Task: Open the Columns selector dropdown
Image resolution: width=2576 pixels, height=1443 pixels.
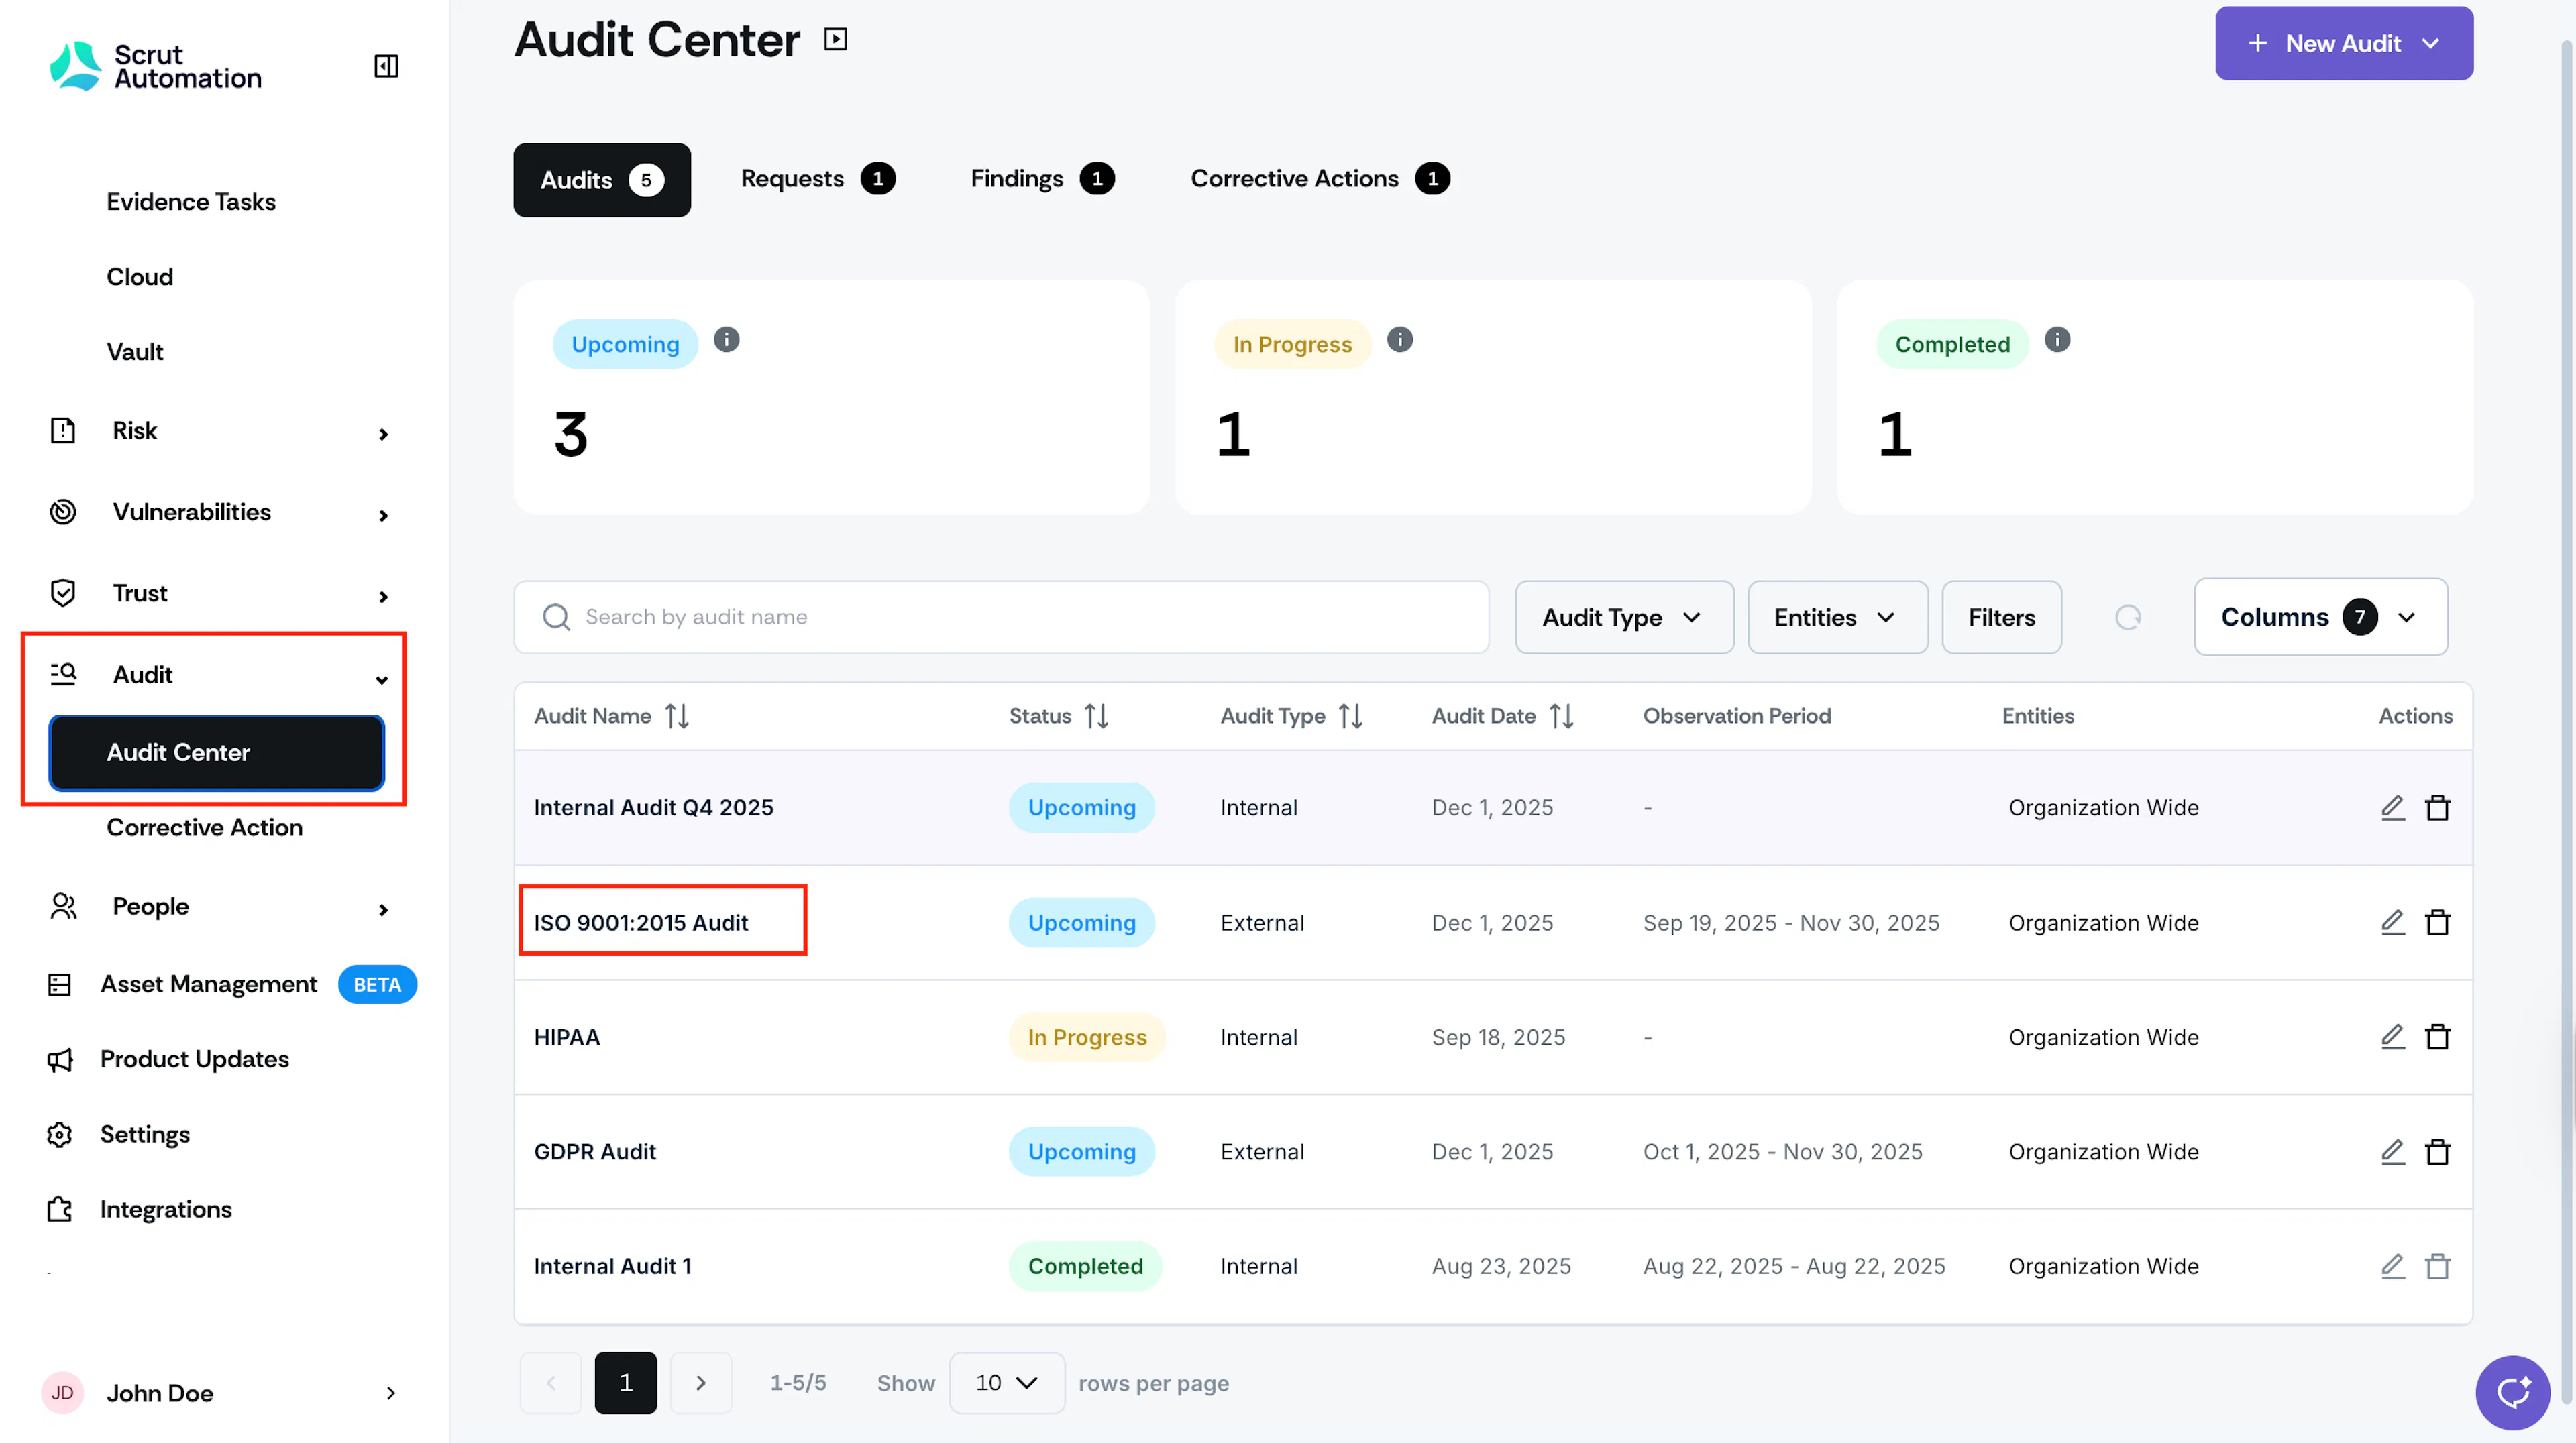Action: tap(2320, 618)
